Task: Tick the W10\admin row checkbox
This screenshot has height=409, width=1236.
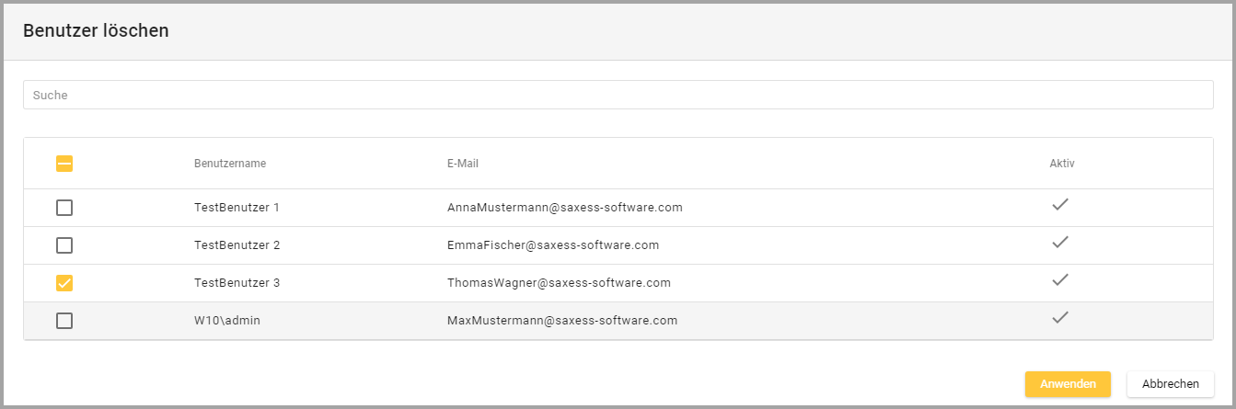Action: (64, 321)
